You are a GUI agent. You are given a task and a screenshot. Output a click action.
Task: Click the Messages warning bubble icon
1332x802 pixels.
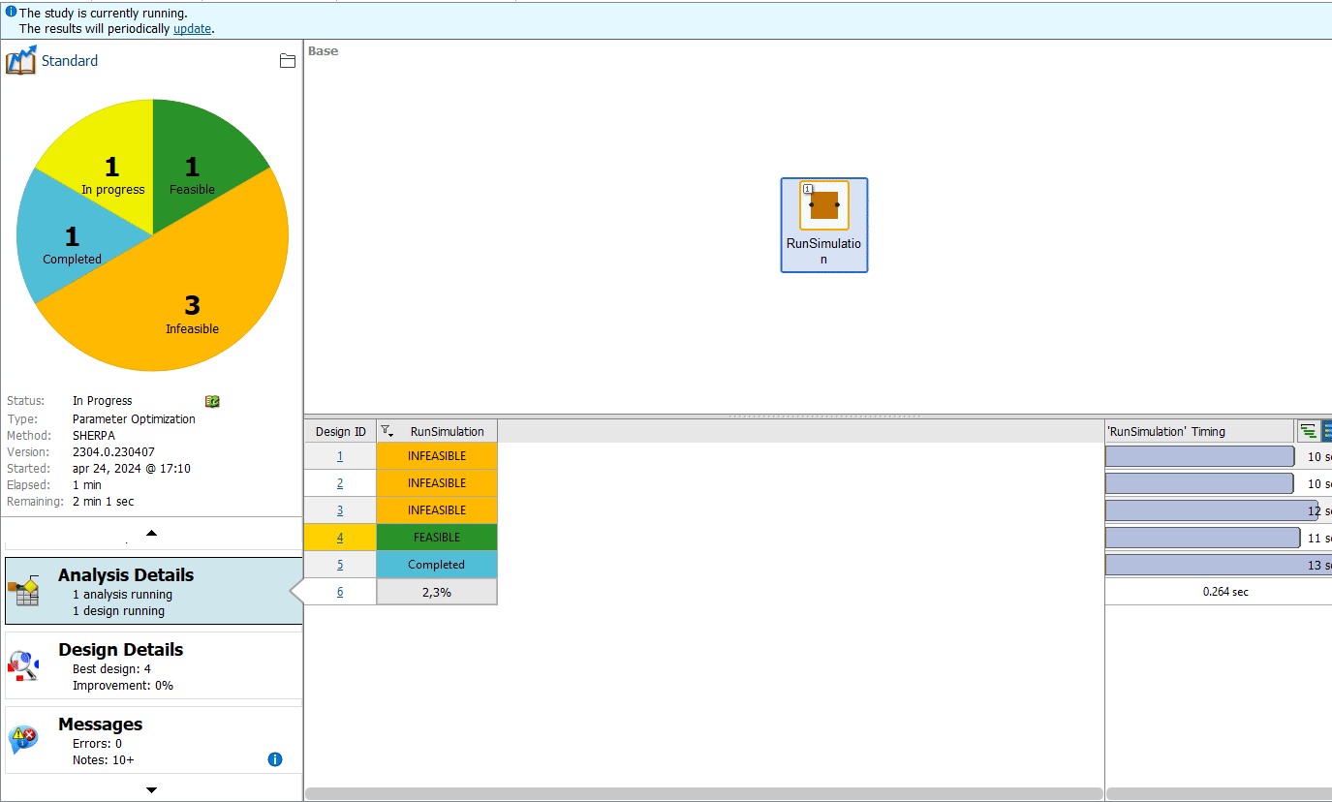[23, 740]
